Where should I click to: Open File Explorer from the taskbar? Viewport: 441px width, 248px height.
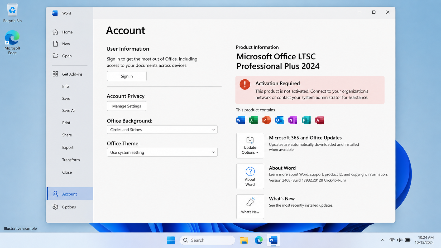pyautogui.click(x=244, y=240)
